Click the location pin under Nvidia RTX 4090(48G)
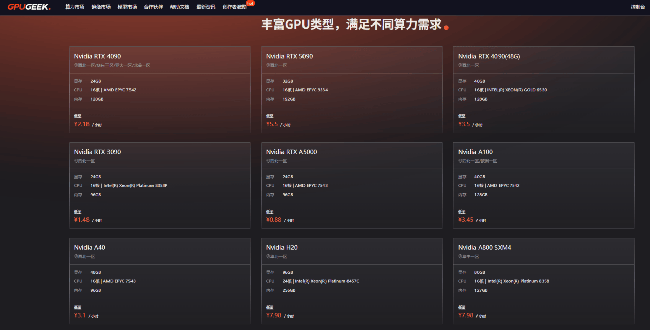 click(x=460, y=65)
